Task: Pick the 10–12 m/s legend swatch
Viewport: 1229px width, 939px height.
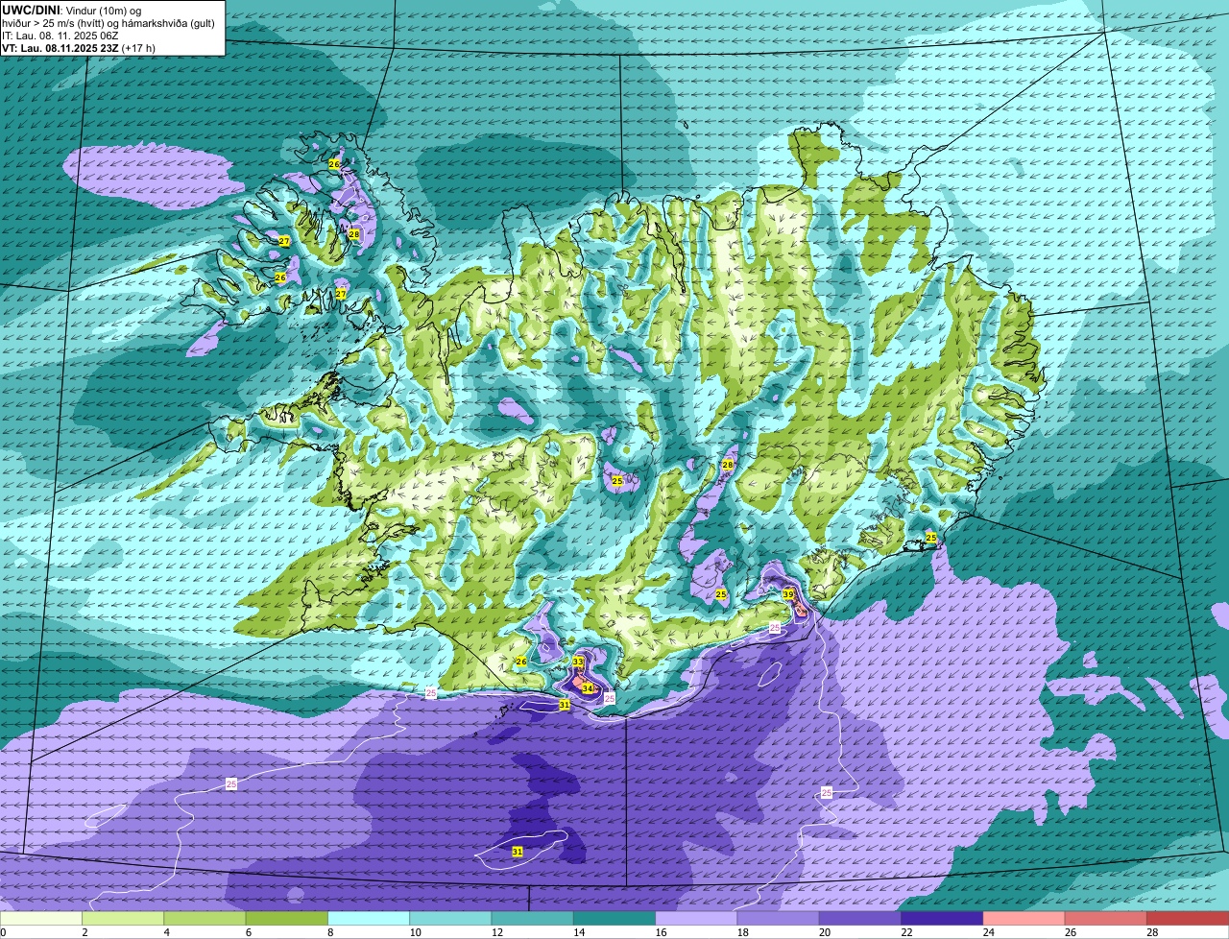Action: coord(450,918)
